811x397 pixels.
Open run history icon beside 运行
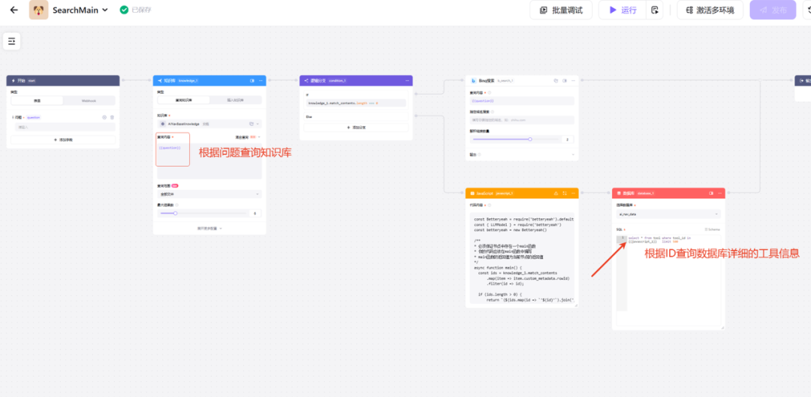tap(654, 10)
